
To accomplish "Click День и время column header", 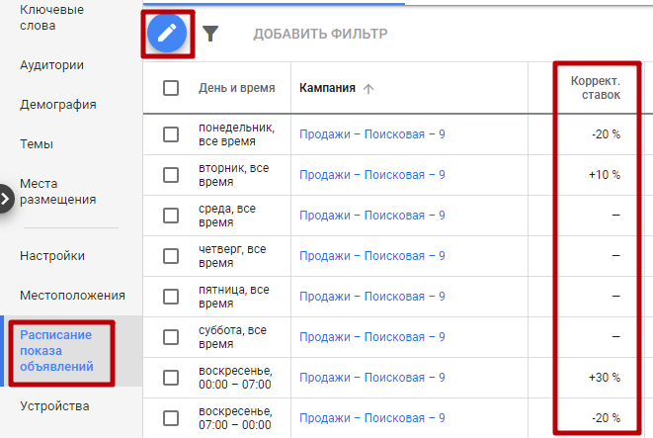I will tap(236, 88).
